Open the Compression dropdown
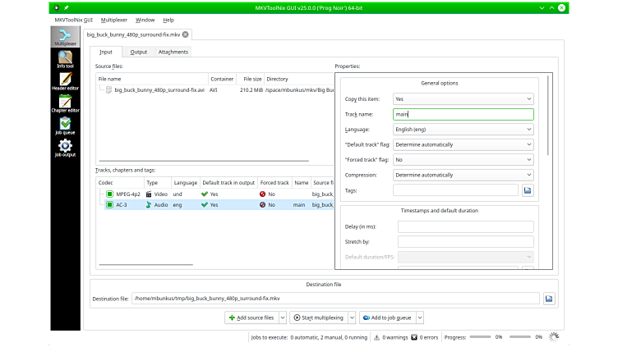The height and width of the screenshot is (347, 618). point(463,175)
